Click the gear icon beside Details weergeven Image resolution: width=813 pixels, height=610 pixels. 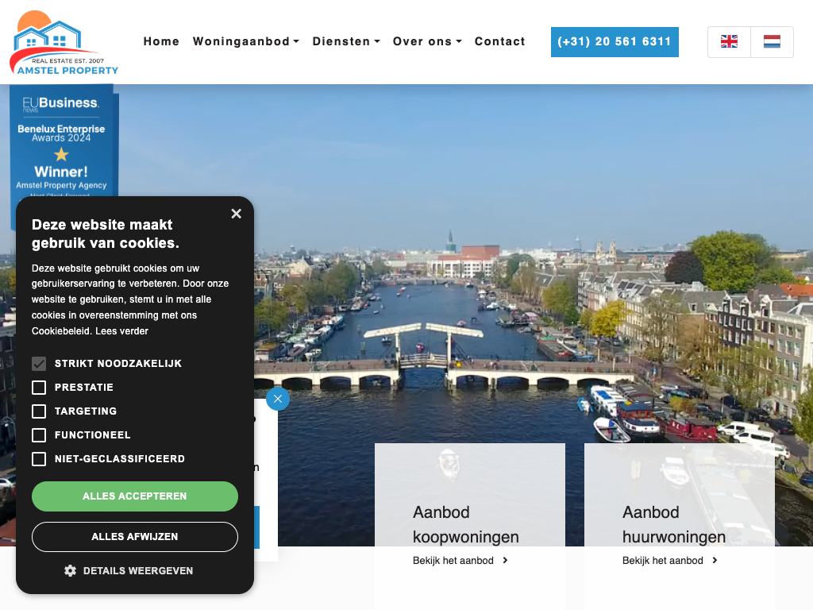(70, 570)
